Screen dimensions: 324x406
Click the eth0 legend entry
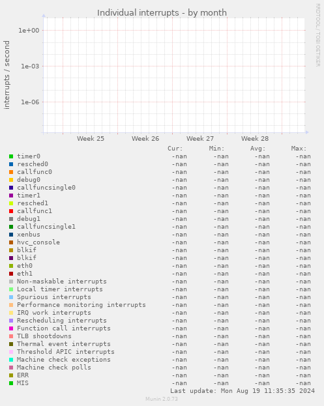pyautogui.click(x=25, y=266)
